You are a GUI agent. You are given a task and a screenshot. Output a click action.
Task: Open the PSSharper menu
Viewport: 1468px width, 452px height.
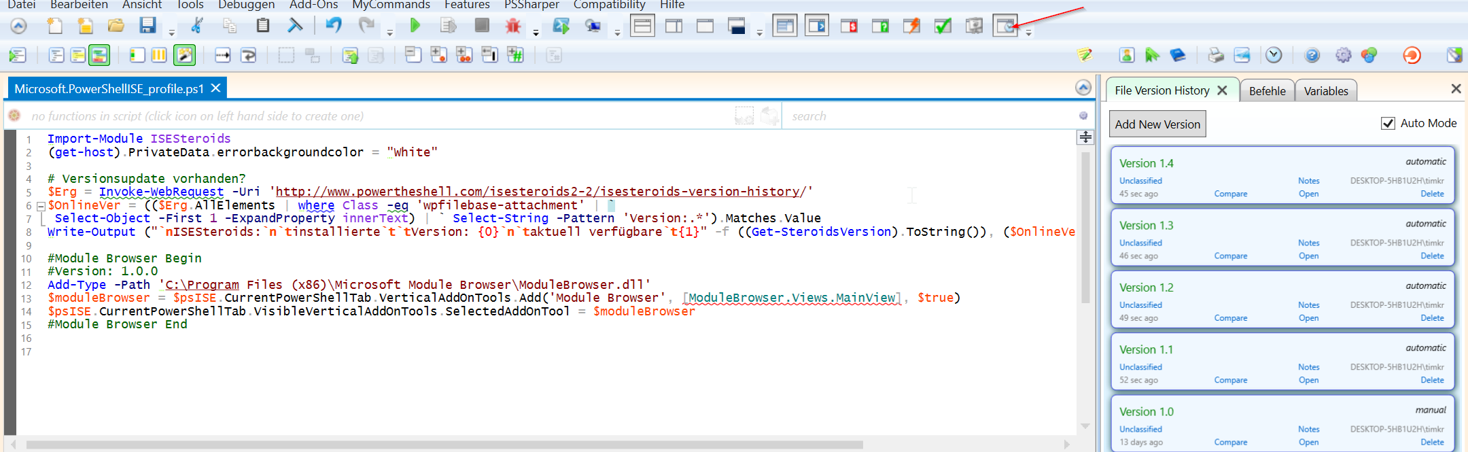pyautogui.click(x=531, y=5)
